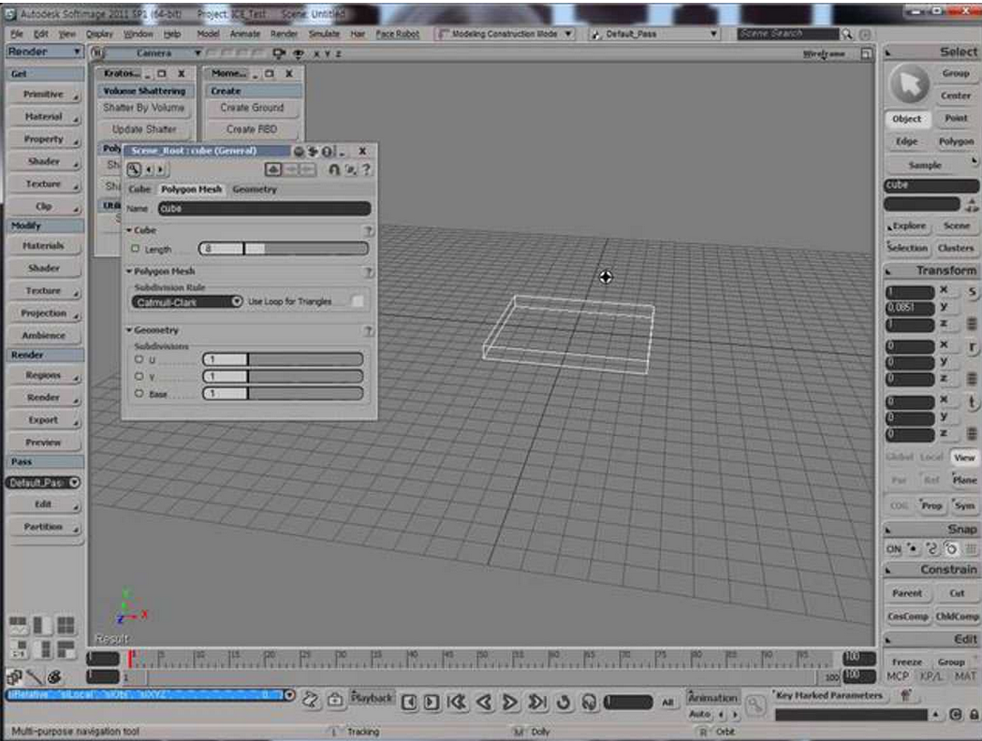Adjust the Length slider

pyautogui.click(x=283, y=249)
